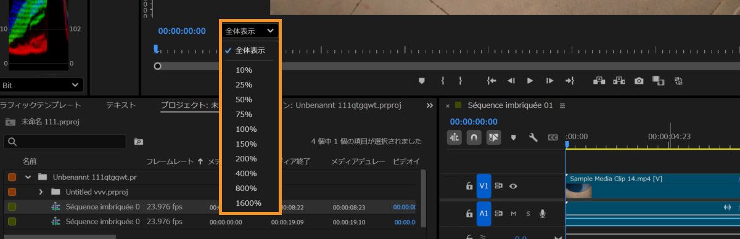
Task: Add a marker in the Program monitor
Action: point(422,81)
